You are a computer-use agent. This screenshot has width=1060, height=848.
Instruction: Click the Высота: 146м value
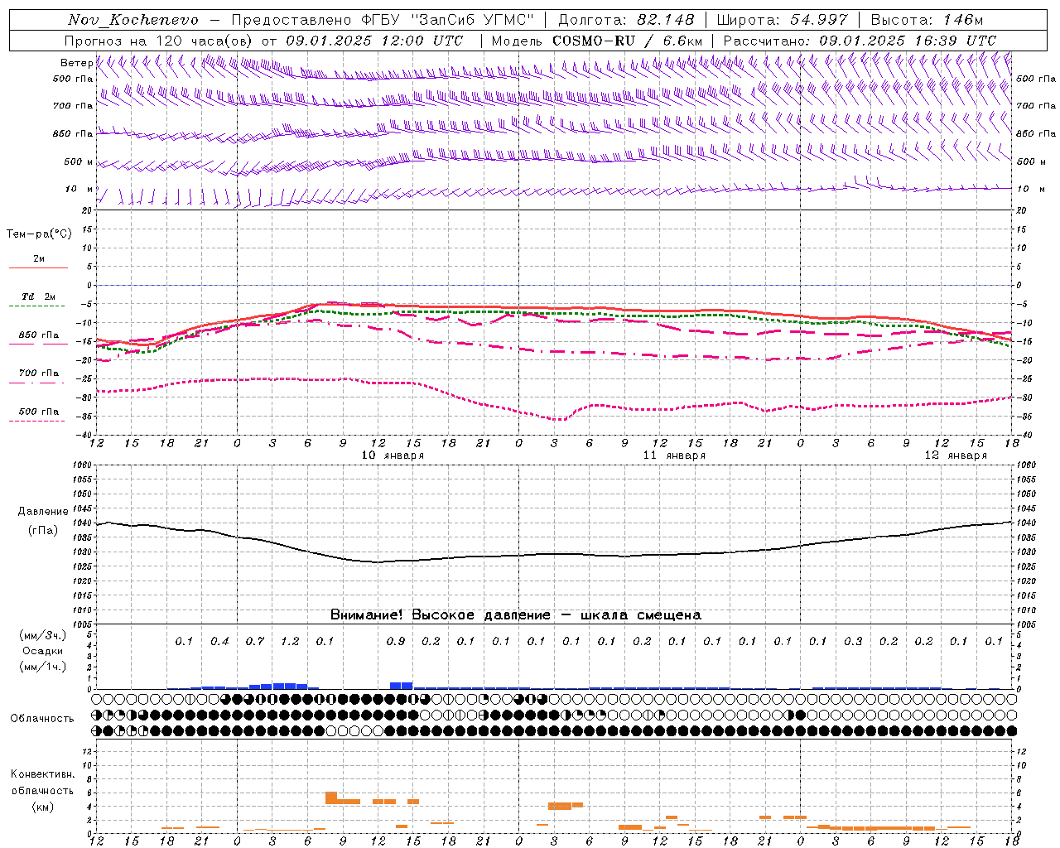tap(927, 20)
